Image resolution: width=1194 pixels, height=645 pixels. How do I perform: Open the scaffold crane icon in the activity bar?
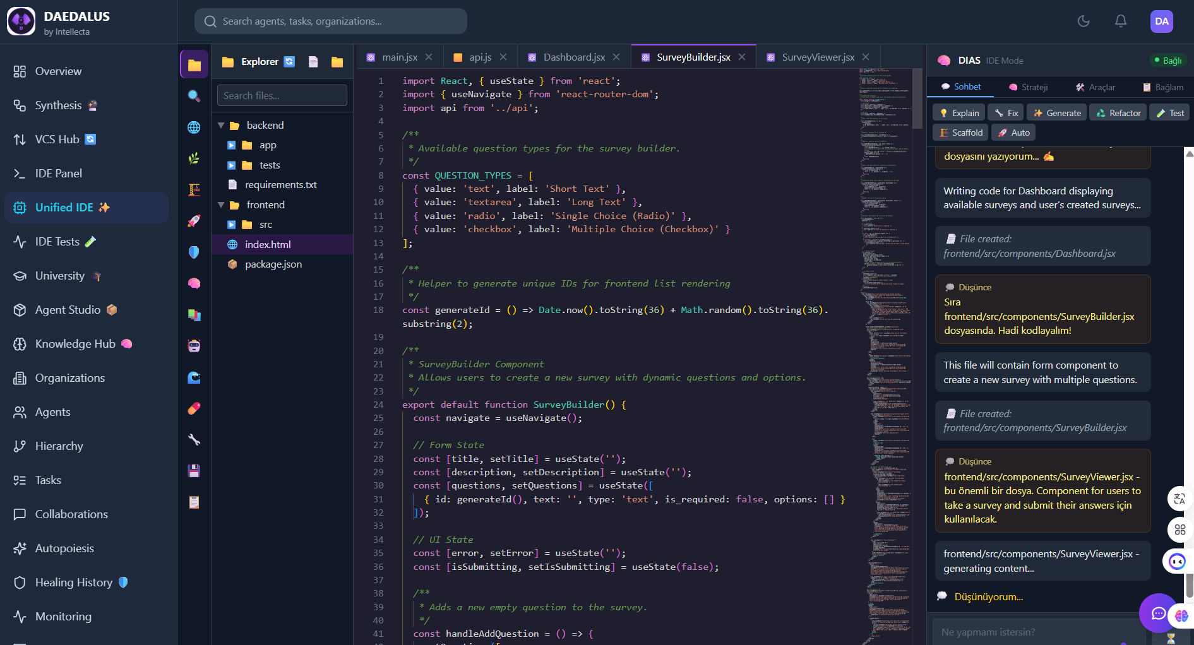click(x=194, y=189)
